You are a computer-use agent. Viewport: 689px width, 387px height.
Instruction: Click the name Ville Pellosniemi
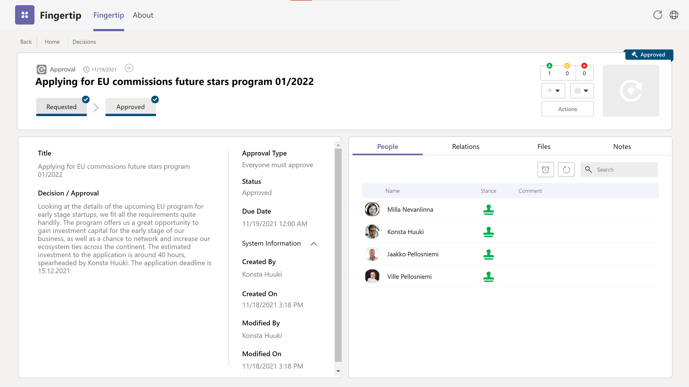(x=409, y=277)
